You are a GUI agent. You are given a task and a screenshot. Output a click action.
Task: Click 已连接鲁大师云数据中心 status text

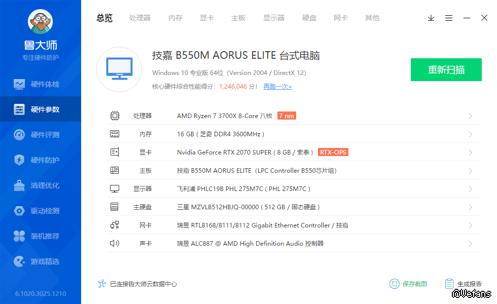point(143,284)
